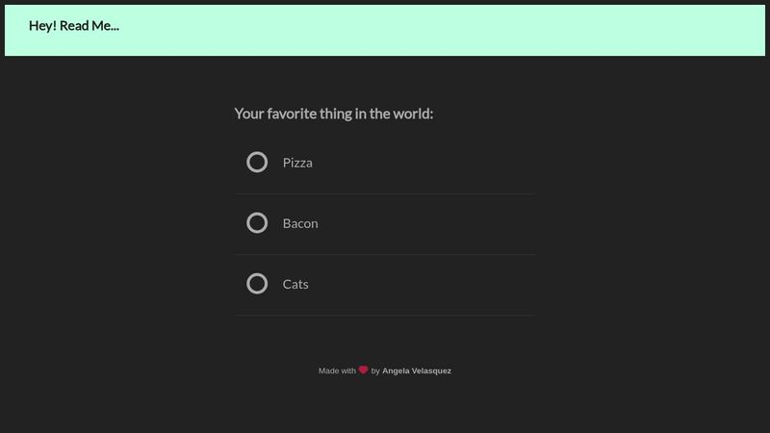Choose the Bacon radio button circle
The height and width of the screenshot is (433, 770).
257,223
